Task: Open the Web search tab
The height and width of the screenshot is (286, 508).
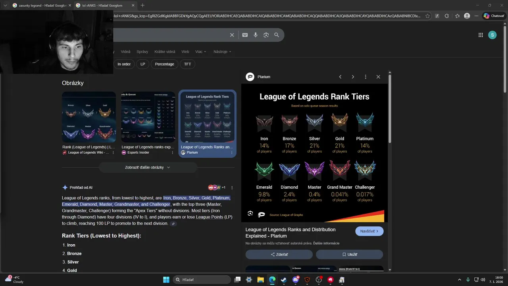Action: pos(185,52)
